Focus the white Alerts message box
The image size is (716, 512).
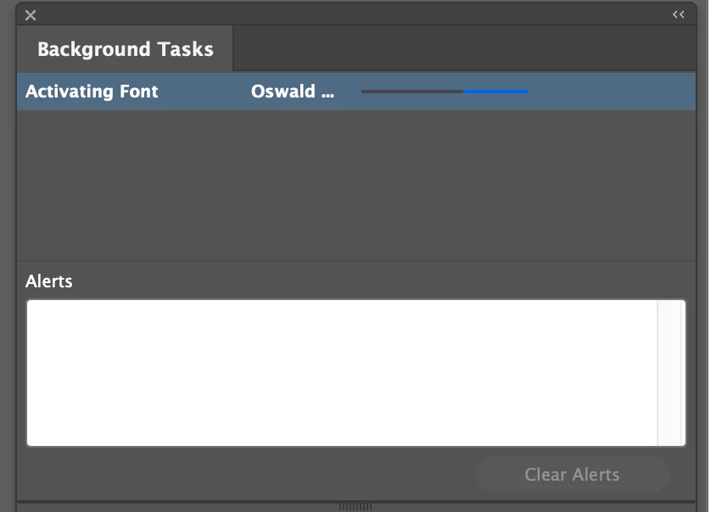[342, 373]
